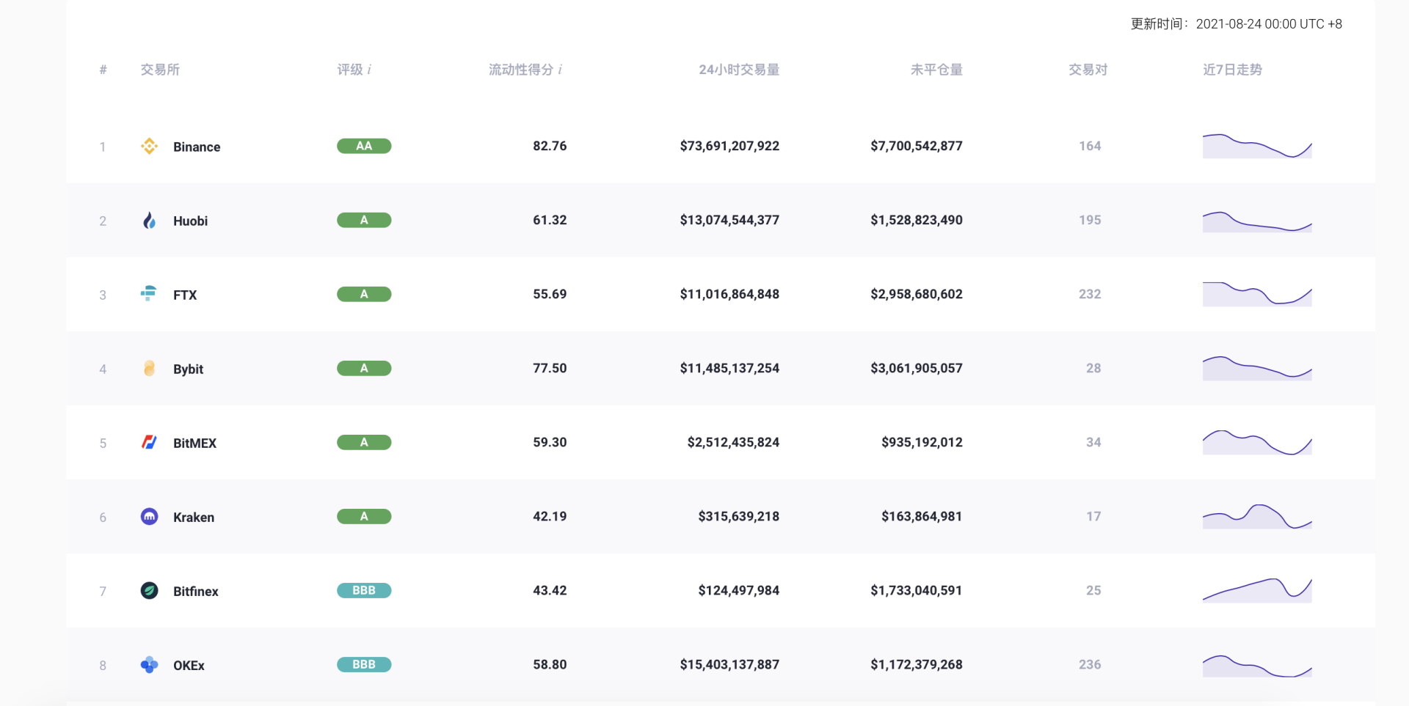This screenshot has width=1409, height=706.
Task: Click the info icon next to 评级
Action: [369, 70]
